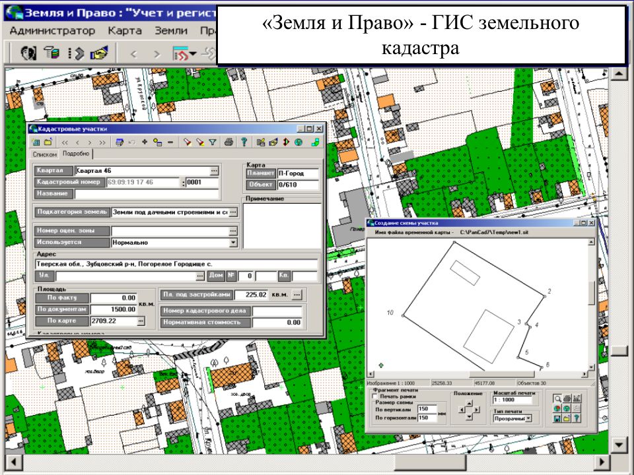Screen dimensions: 634x475
Task: Click the edit record icon with pencil
Action: click(120, 142)
